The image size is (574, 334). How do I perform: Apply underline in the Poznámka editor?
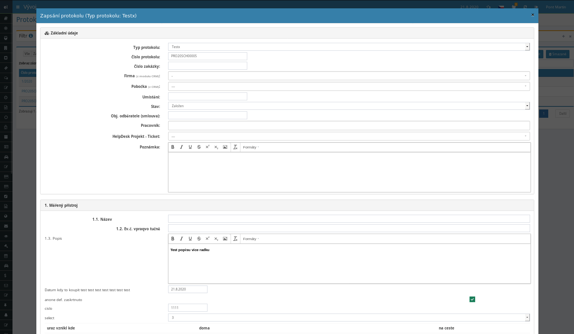click(190, 147)
